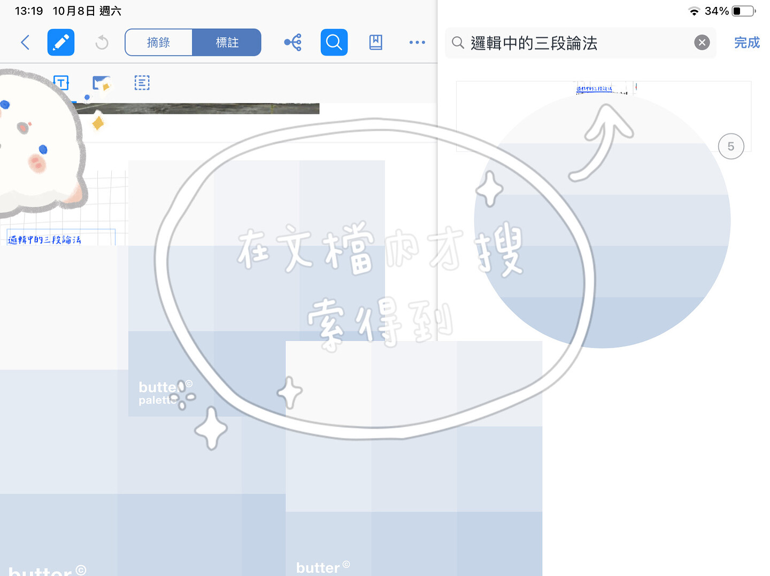Click the Undo arrow icon

[101, 42]
